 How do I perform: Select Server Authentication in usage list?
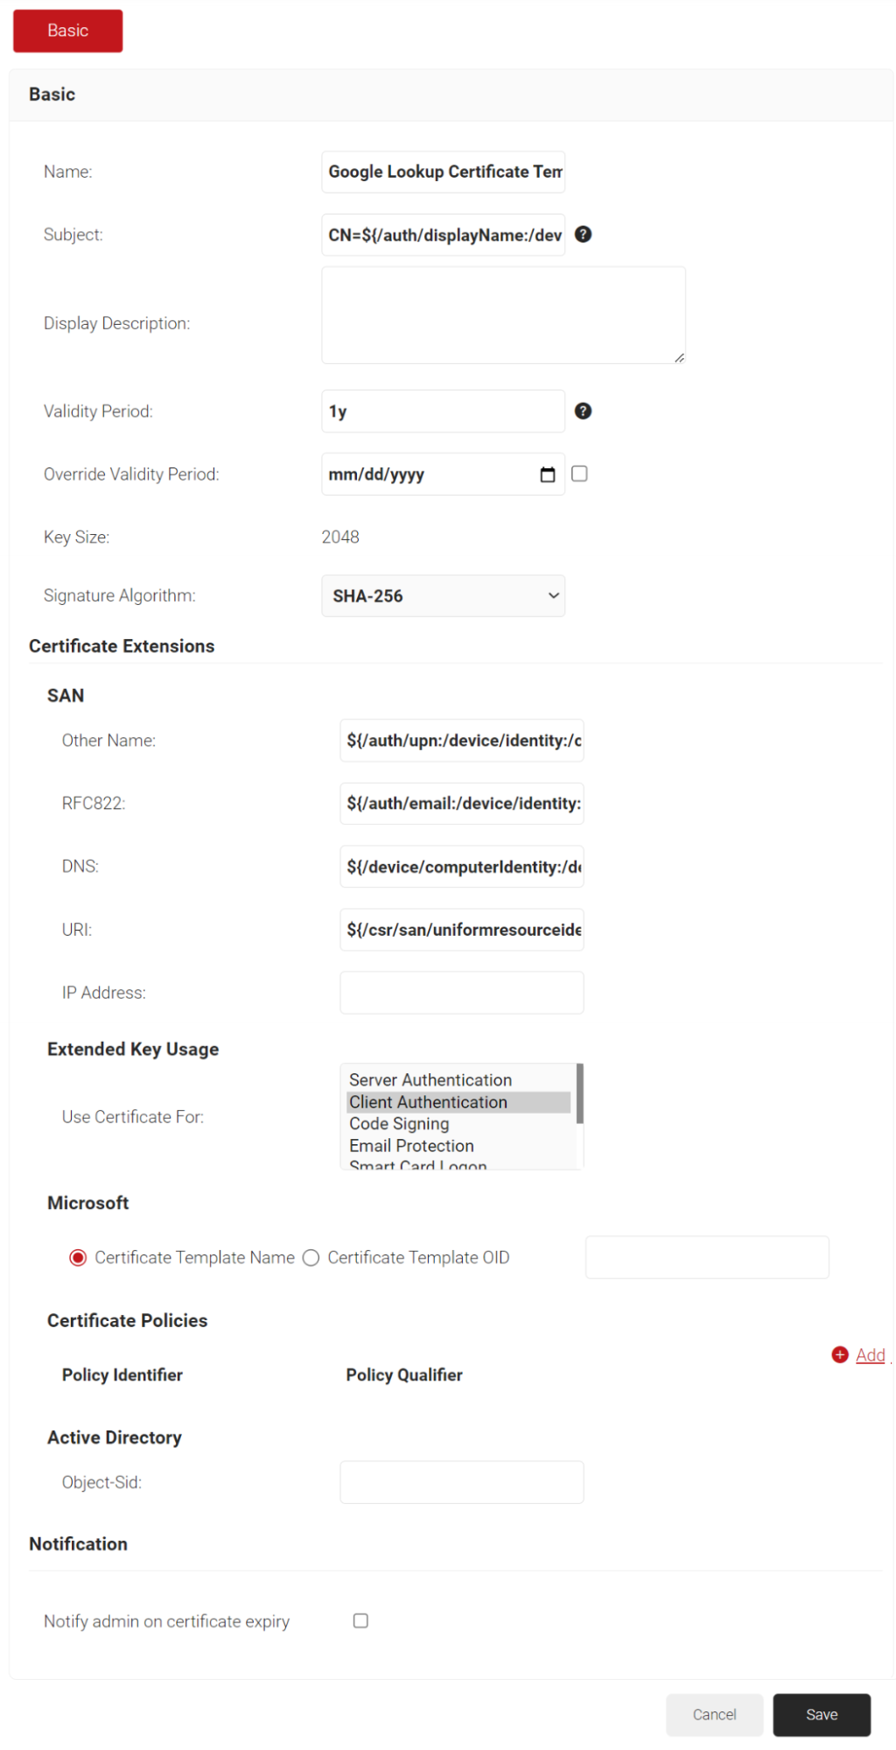(430, 1079)
